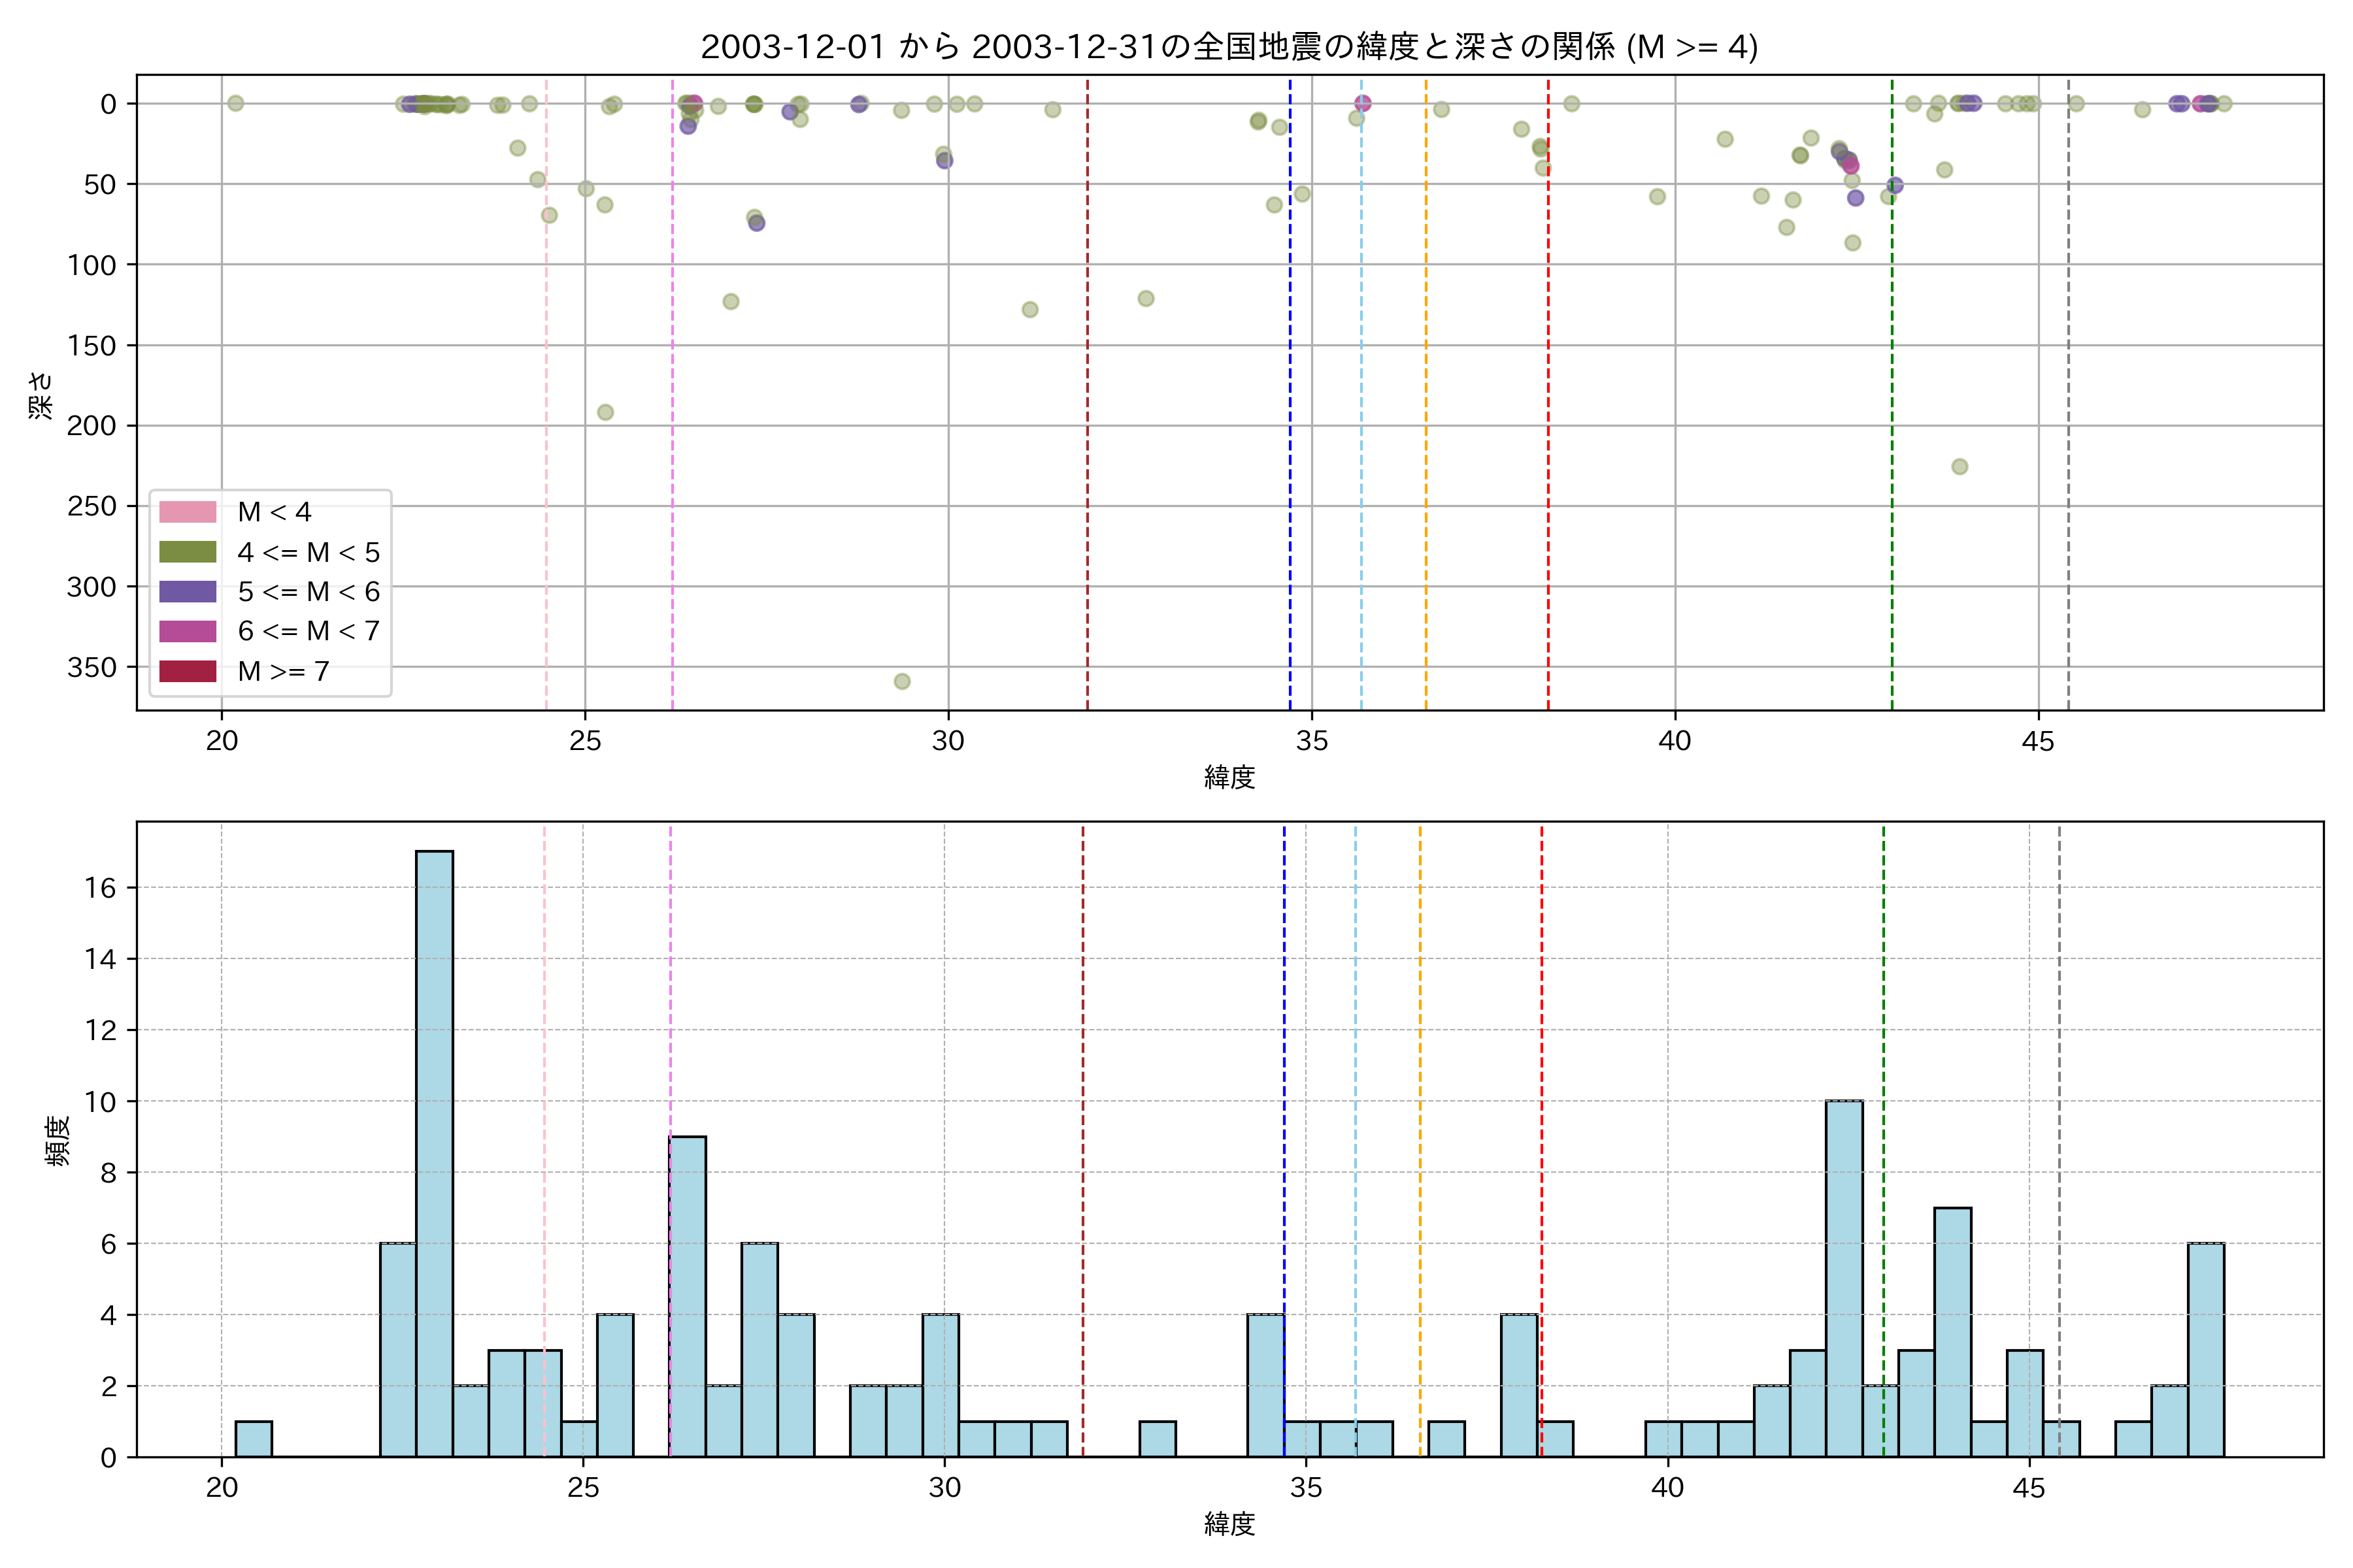Click the purple '5 <= M < 6' legend swatch
This screenshot has width=2353, height=1568.
click(x=187, y=591)
